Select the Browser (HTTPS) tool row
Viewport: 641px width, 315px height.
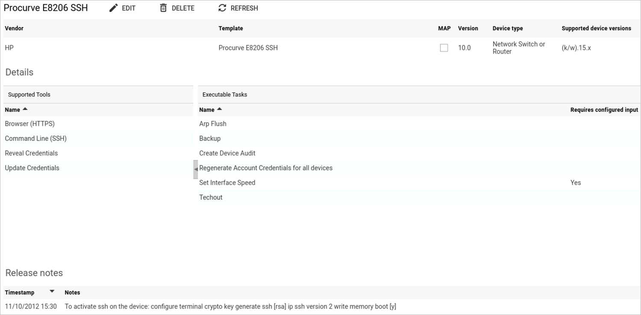pyautogui.click(x=98, y=124)
